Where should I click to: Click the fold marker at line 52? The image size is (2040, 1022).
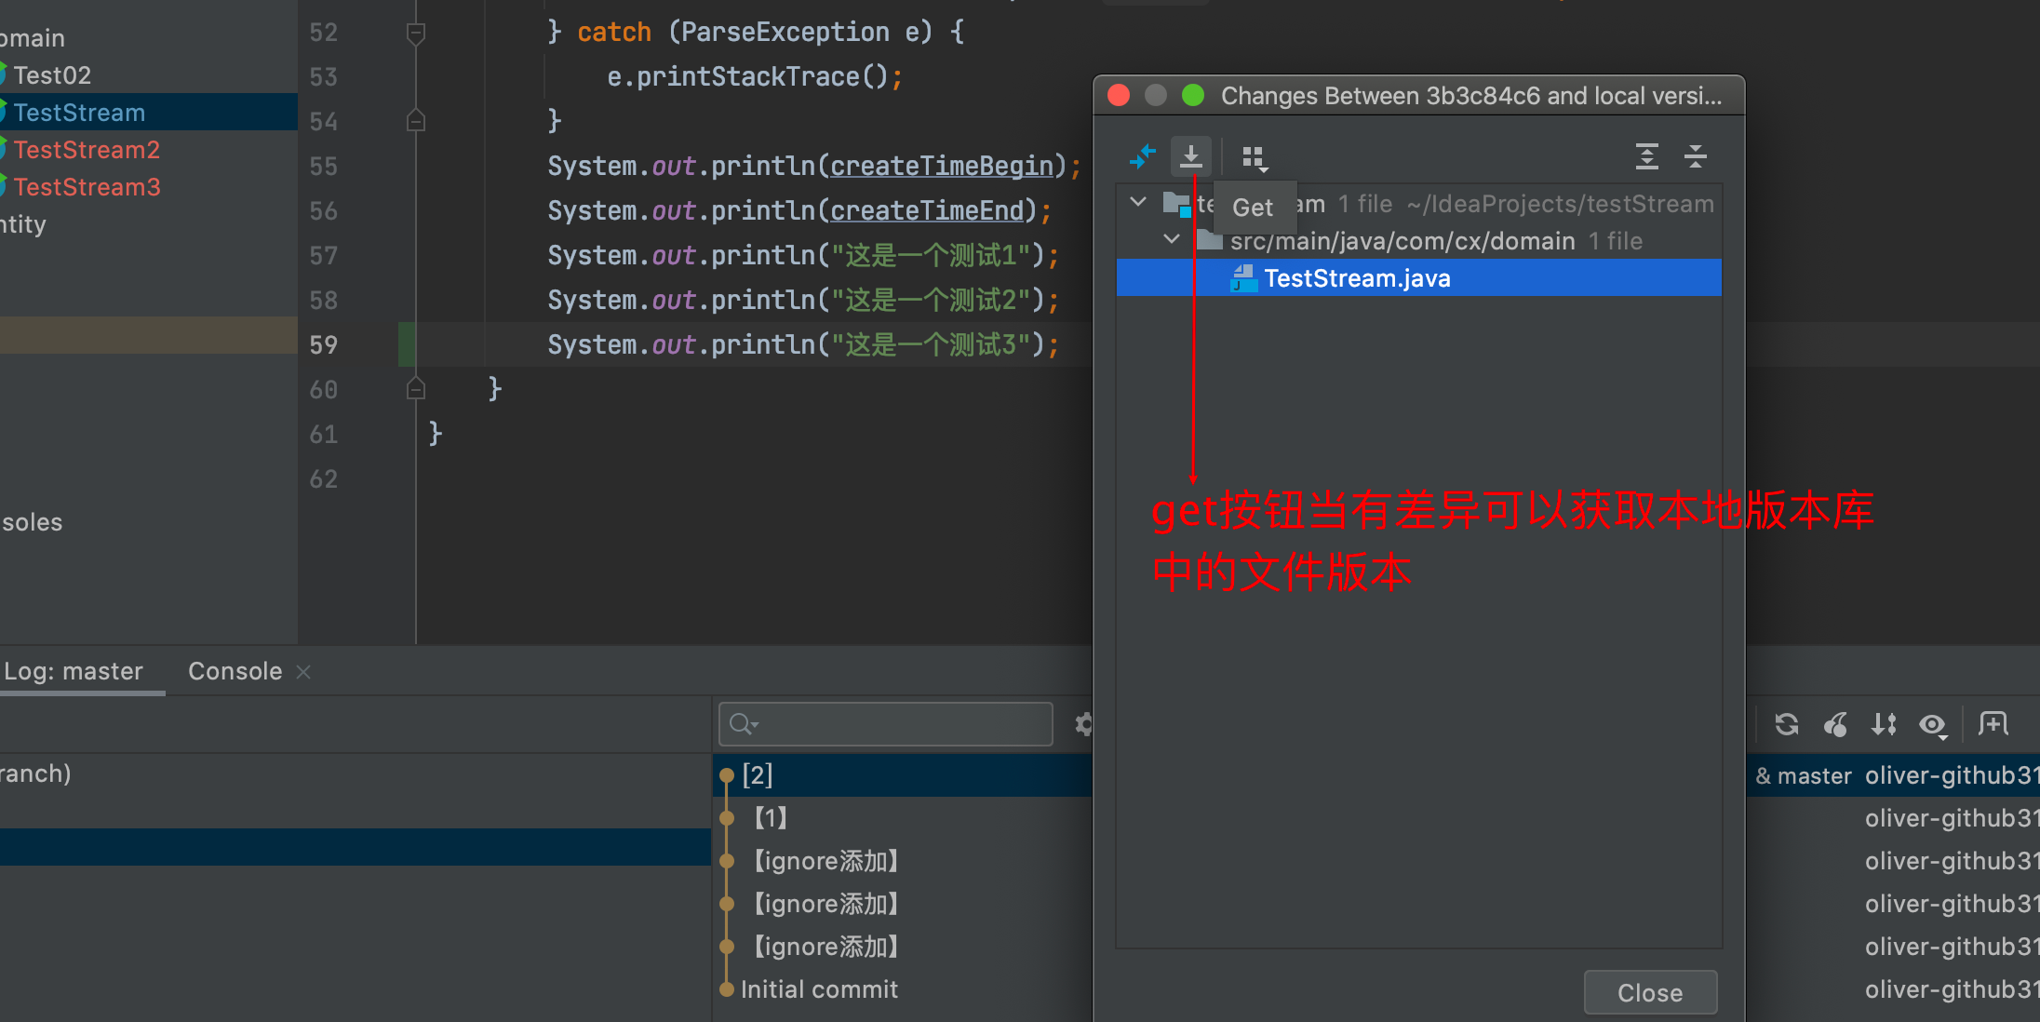(416, 34)
